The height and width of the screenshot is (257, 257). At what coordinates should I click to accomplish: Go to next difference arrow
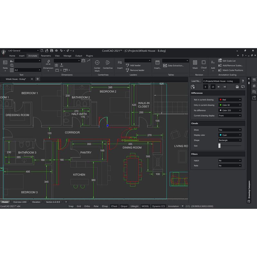click(x=224, y=87)
